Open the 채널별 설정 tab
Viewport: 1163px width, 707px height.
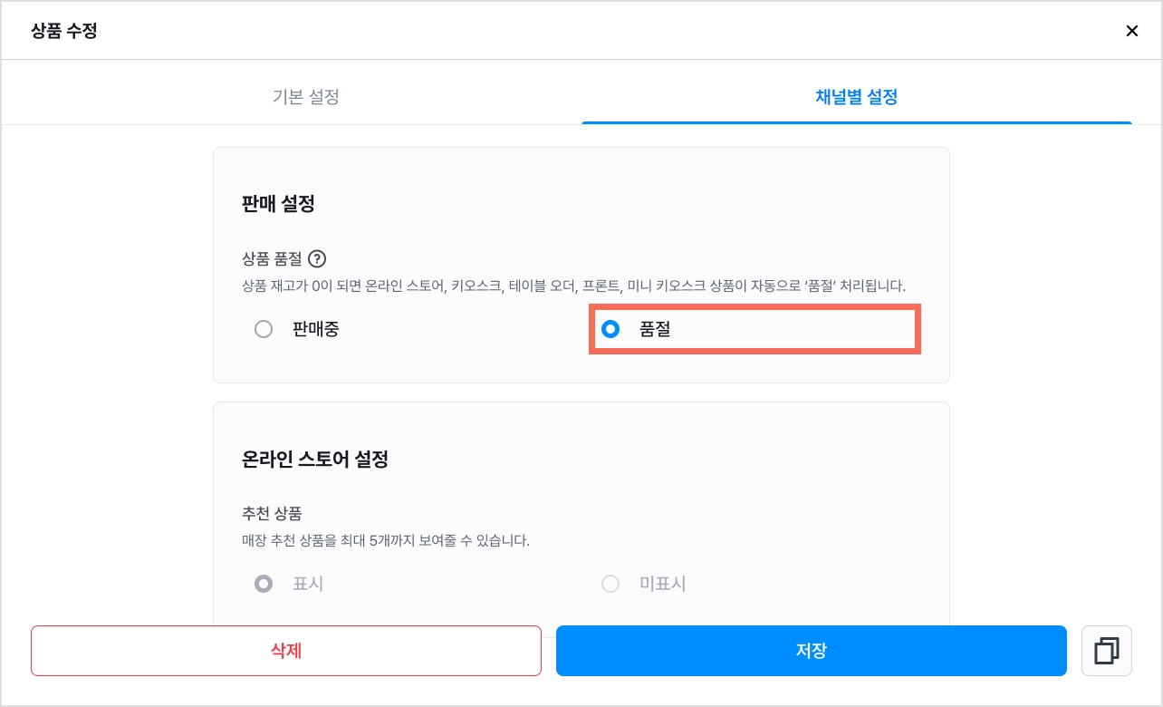(x=857, y=97)
